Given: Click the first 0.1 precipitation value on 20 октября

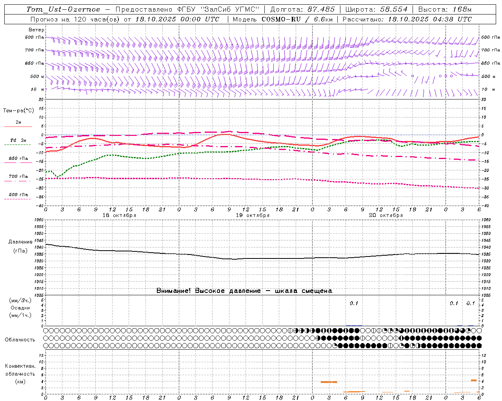Looking at the screenshot, I should (354, 303).
